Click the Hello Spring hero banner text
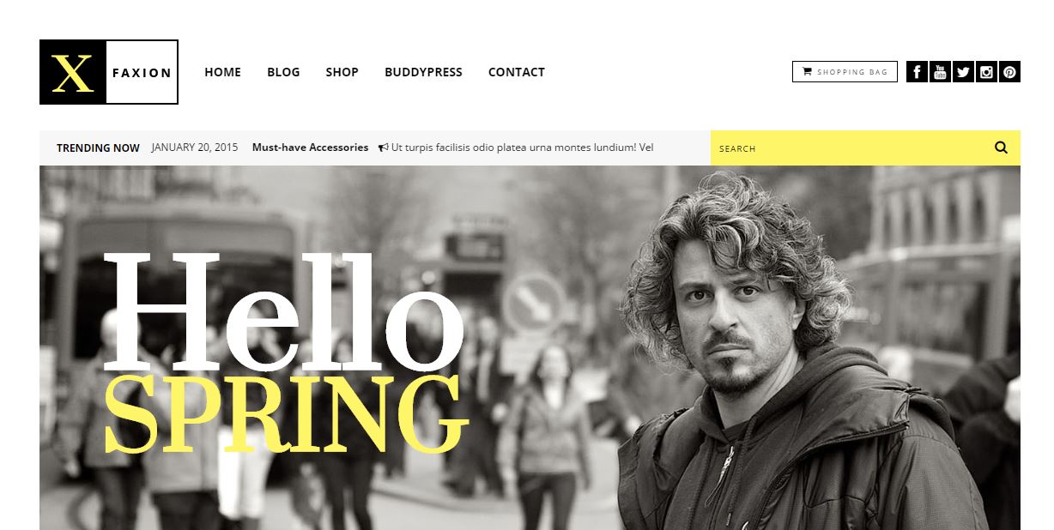The width and height of the screenshot is (1054, 530). (286, 353)
